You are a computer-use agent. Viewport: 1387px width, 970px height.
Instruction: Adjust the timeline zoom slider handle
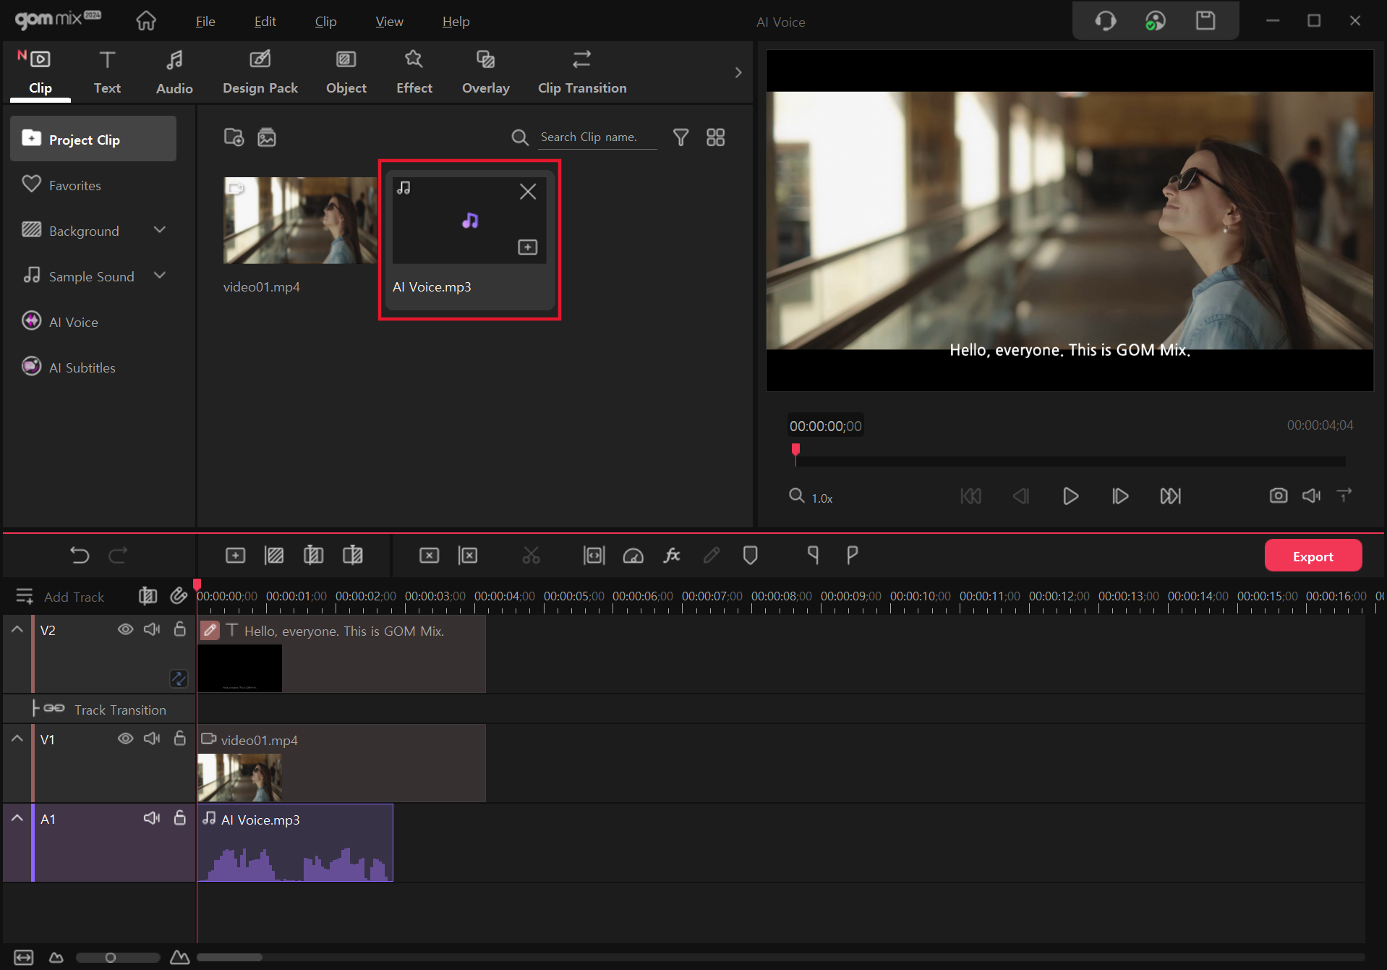(110, 958)
